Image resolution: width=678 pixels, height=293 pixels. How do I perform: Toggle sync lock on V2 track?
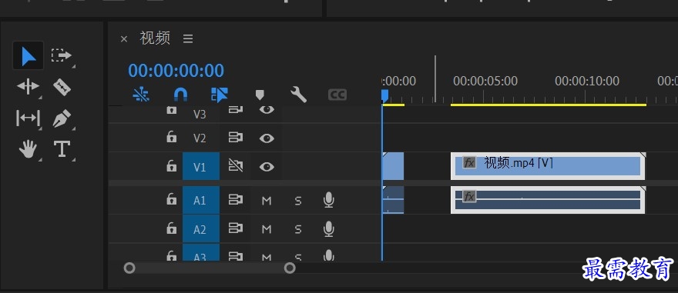235,138
